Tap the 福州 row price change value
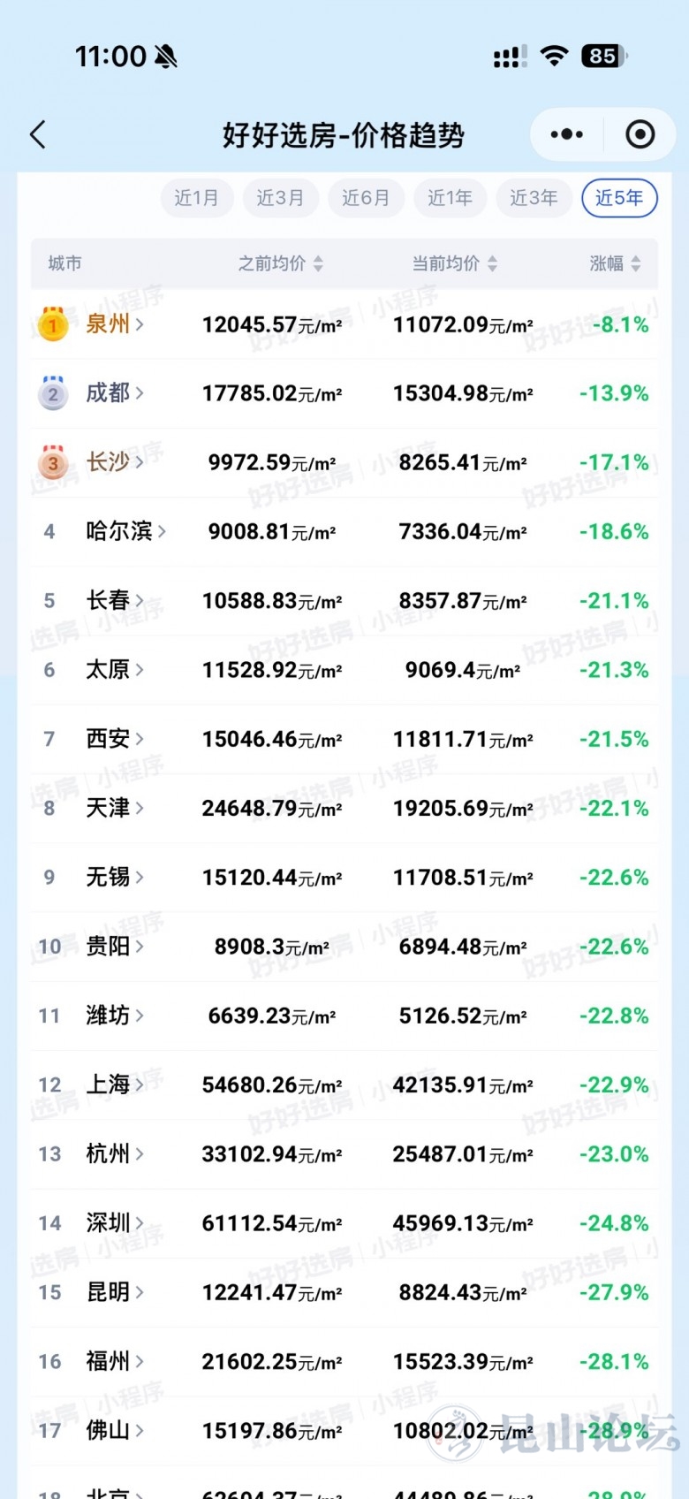This screenshot has width=689, height=1499. (x=614, y=1362)
